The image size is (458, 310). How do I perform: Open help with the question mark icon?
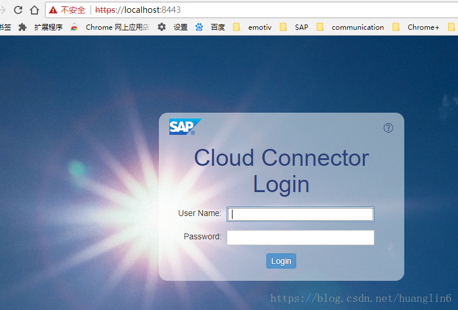(x=388, y=128)
